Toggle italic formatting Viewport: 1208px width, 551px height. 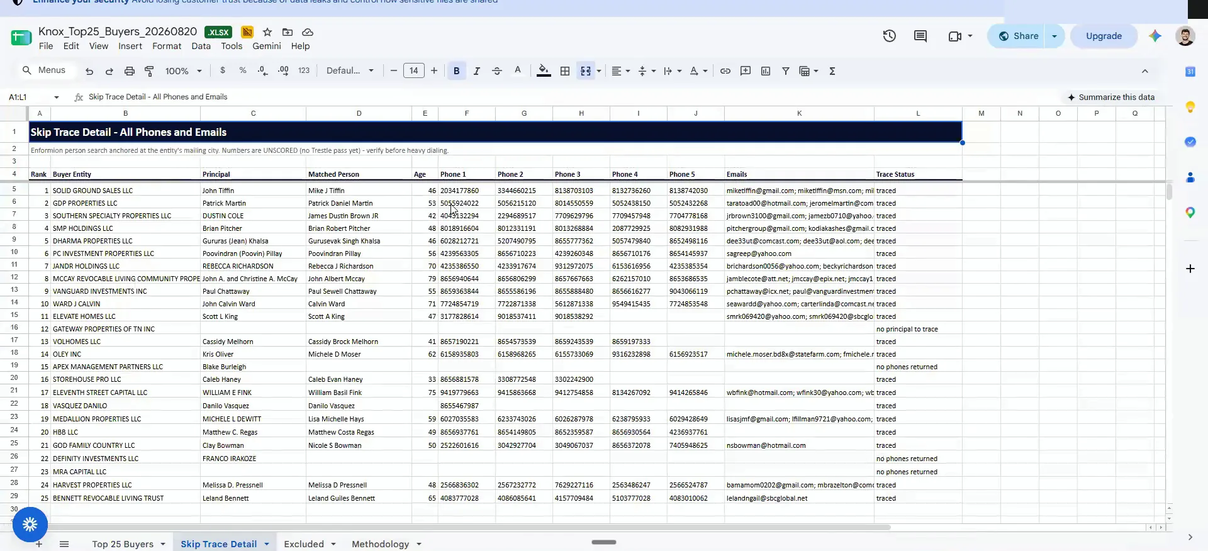click(x=477, y=71)
